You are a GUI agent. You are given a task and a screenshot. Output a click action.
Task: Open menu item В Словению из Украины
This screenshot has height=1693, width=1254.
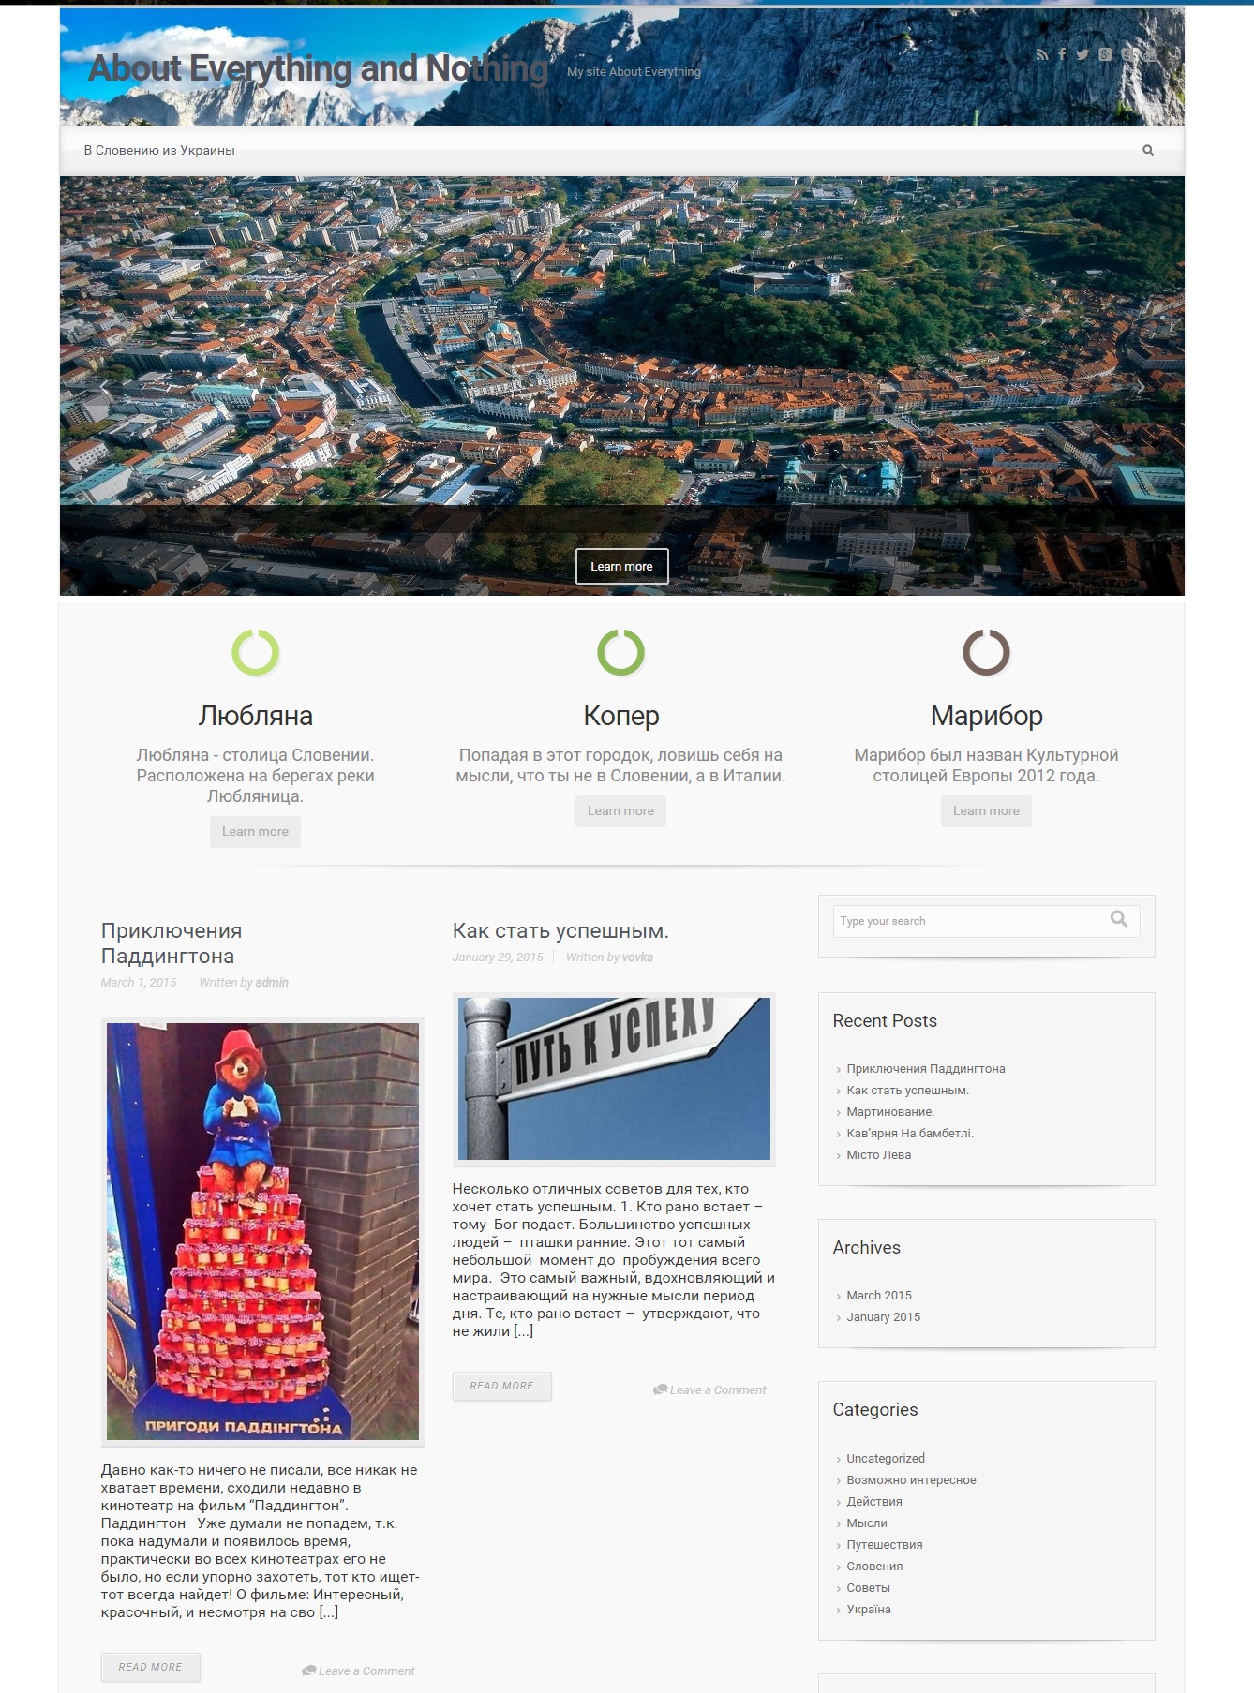point(159,150)
